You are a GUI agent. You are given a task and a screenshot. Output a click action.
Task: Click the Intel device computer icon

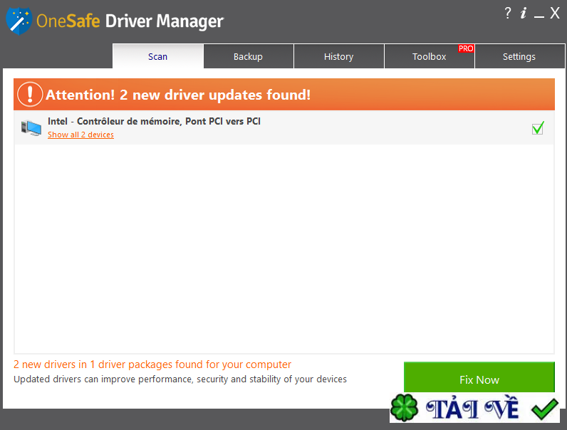[x=31, y=128]
